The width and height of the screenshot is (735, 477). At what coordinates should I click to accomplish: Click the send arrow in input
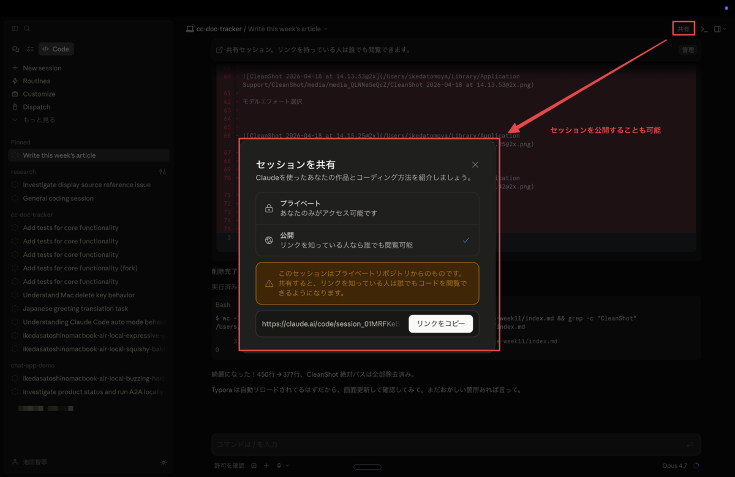(x=690, y=445)
